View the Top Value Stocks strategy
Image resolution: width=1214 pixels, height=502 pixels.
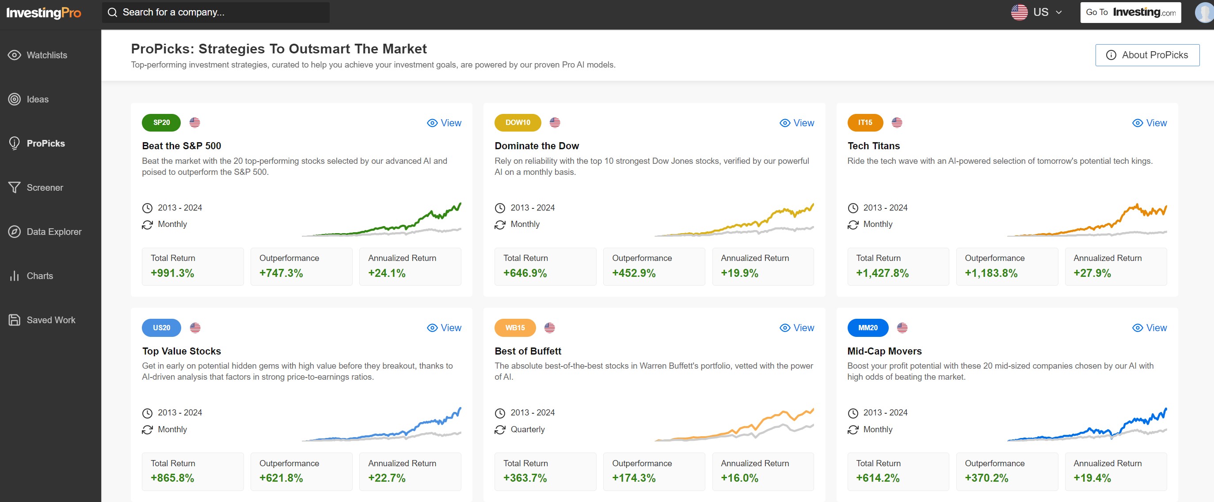pos(444,328)
